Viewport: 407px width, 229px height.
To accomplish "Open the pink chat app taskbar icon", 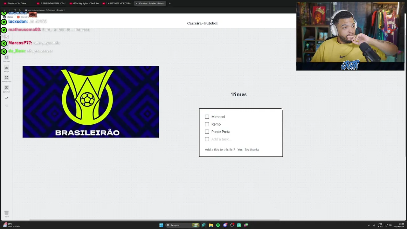I will [246, 225].
